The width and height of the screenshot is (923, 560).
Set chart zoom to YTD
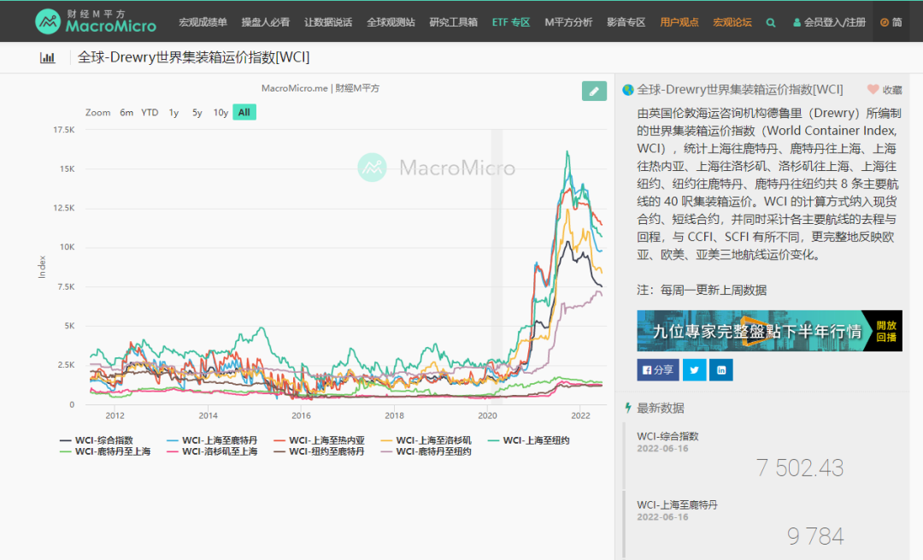pos(150,112)
